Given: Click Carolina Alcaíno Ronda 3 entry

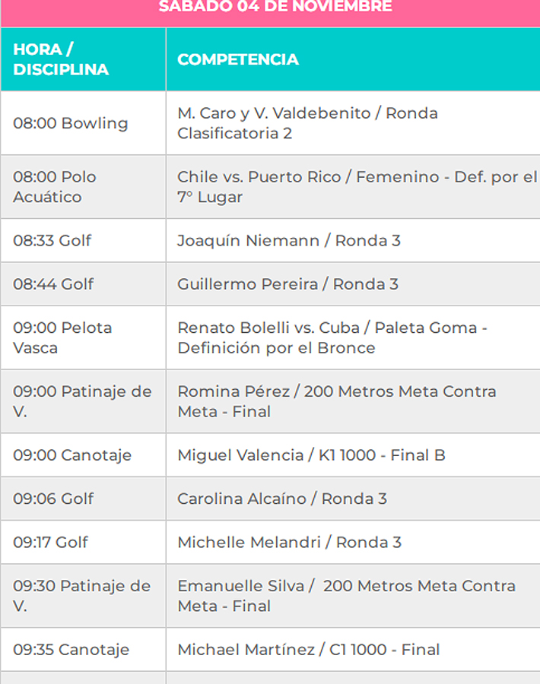Looking at the screenshot, I should [282, 499].
